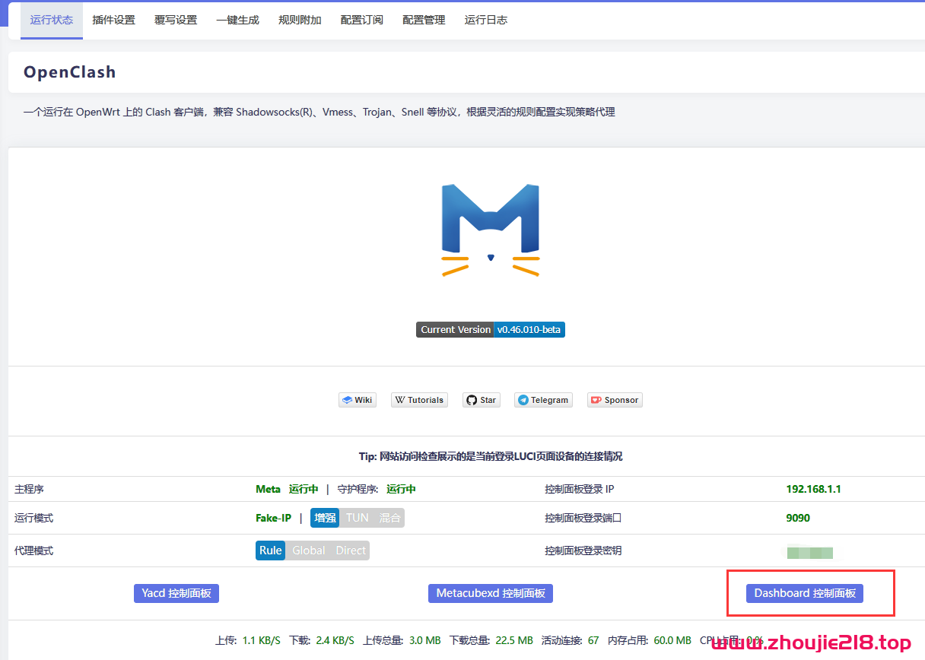Screen dimensions: 925x660
Task: Enable TUN running mode
Action: (357, 517)
